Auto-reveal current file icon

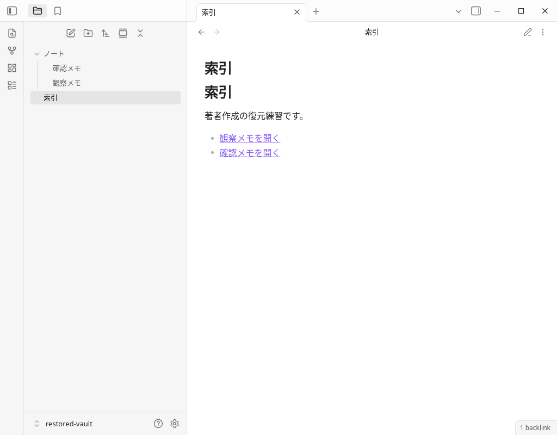coord(123,33)
